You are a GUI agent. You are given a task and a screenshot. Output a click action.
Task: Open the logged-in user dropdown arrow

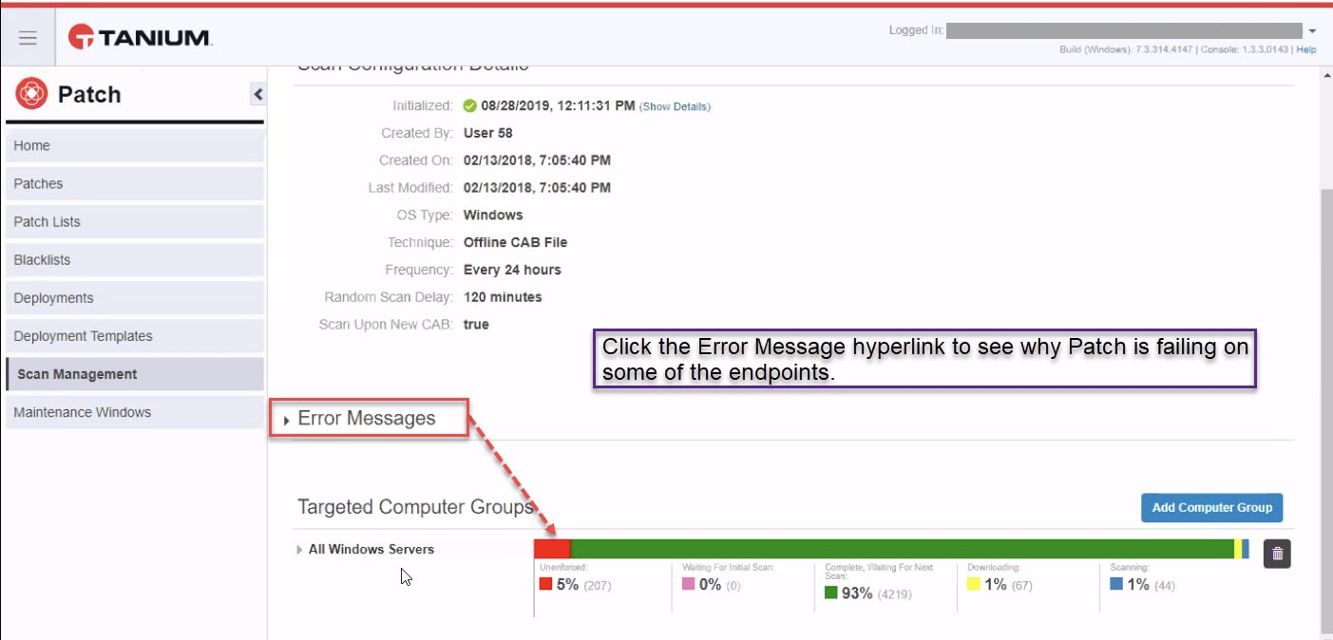click(1312, 31)
